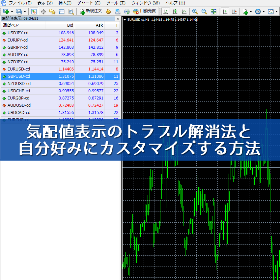
Task: Open the Navigator panel
Action: (x=52, y=11)
